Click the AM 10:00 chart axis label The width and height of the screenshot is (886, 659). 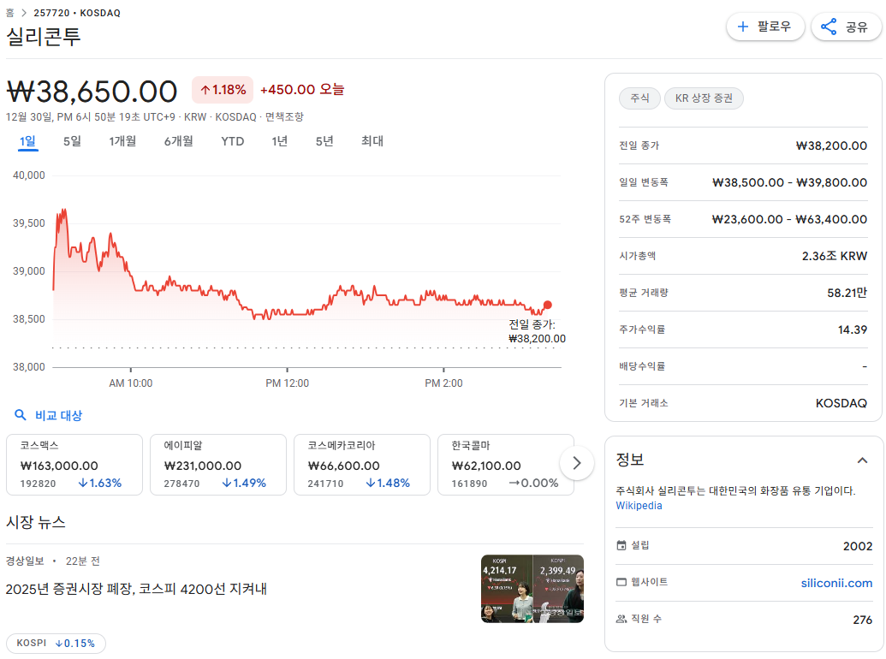(x=130, y=383)
